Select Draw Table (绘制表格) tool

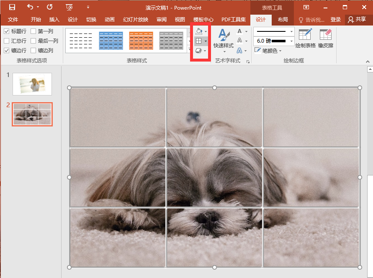click(x=305, y=38)
